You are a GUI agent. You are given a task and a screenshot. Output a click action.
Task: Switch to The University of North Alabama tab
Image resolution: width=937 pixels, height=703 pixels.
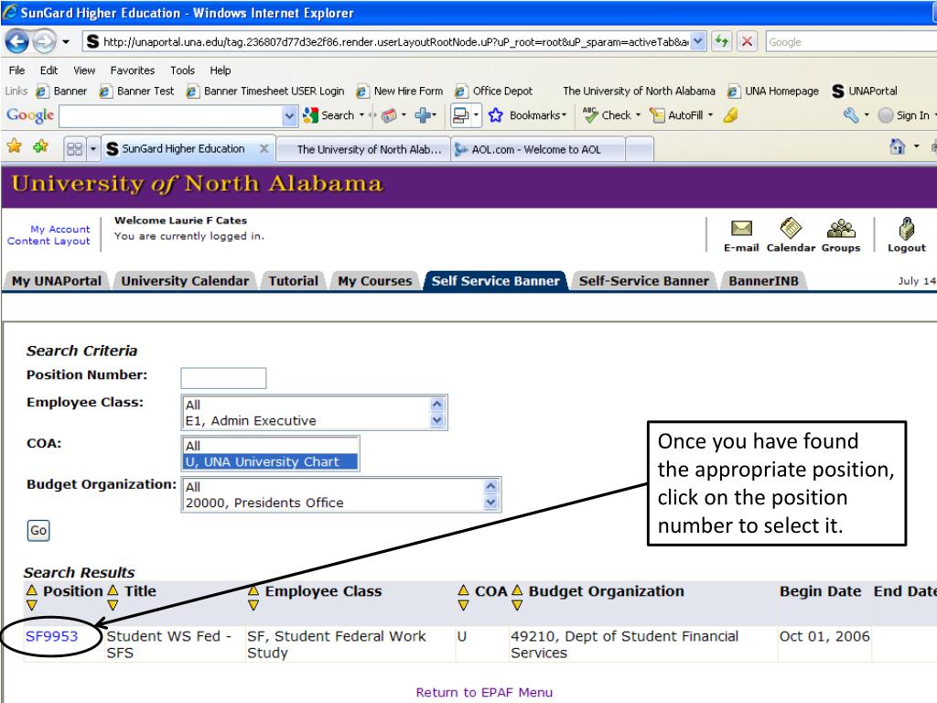[x=364, y=149]
